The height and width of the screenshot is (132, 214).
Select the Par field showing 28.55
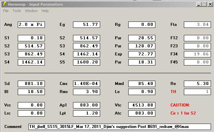pos(142,38)
